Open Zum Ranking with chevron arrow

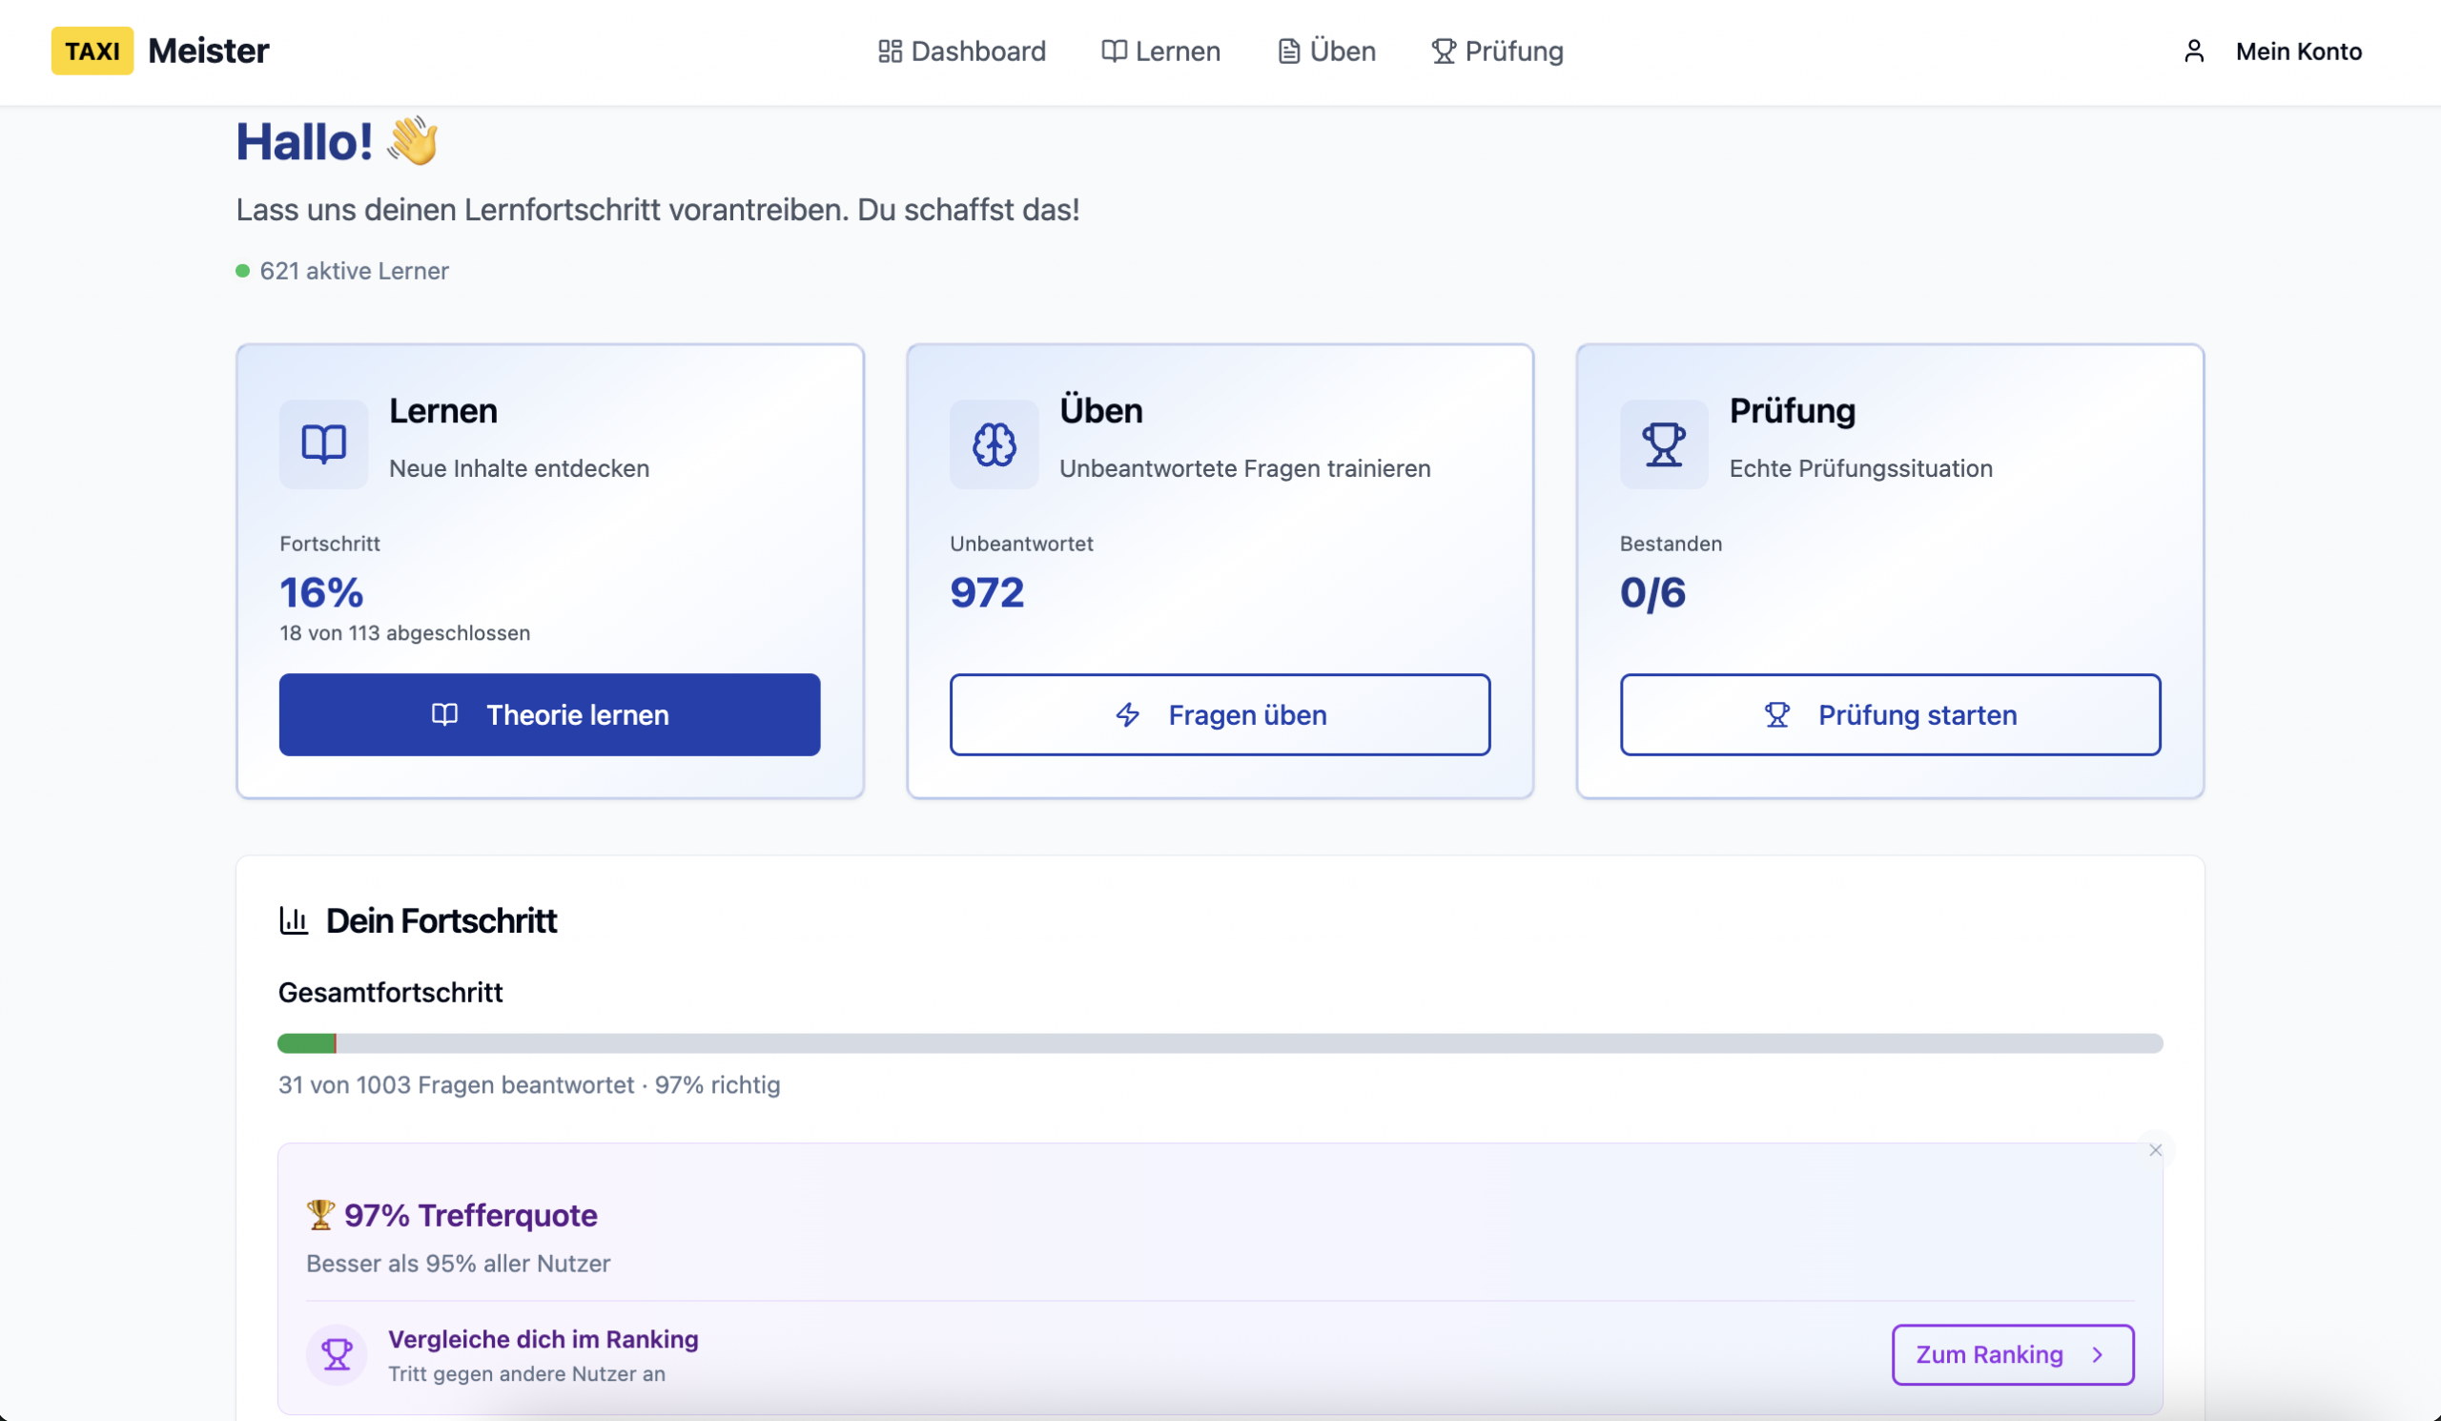[x=2012, y=1354]
